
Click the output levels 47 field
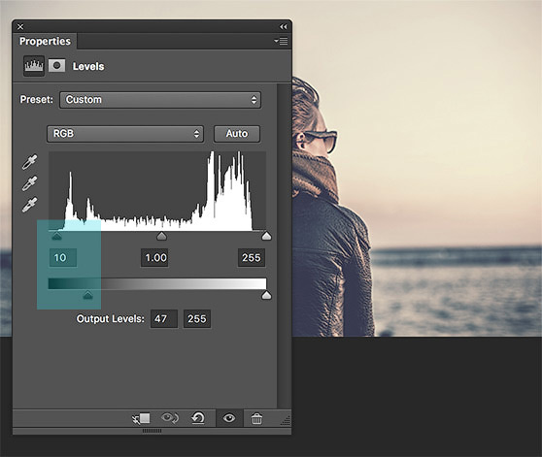pos(164,318)
